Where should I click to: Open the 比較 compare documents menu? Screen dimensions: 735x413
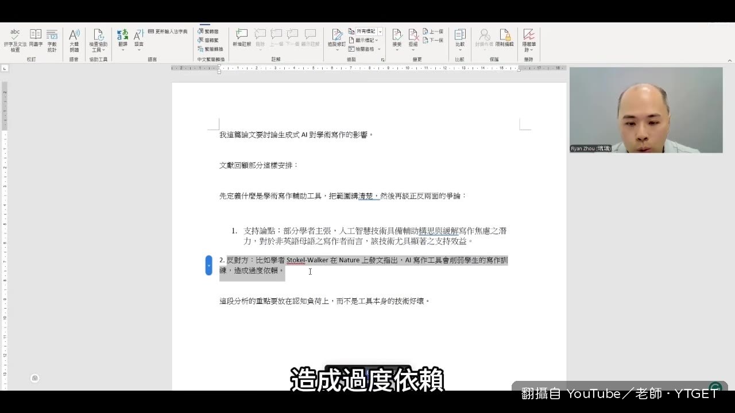pyautogui.click(x=460, y=40)
